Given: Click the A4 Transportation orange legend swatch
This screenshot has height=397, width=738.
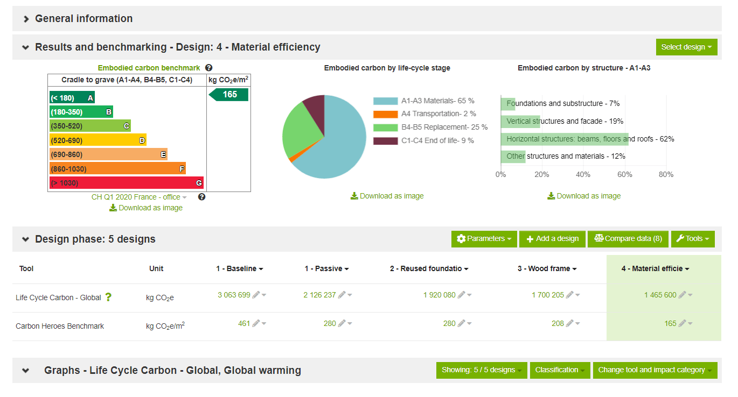Looking at the screenshot, I should pos(385,114).
